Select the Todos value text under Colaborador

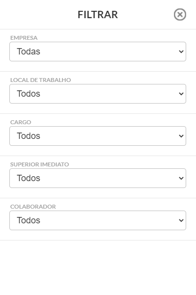[x=28, y=220]
